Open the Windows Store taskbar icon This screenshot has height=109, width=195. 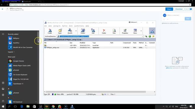point(34,106)
